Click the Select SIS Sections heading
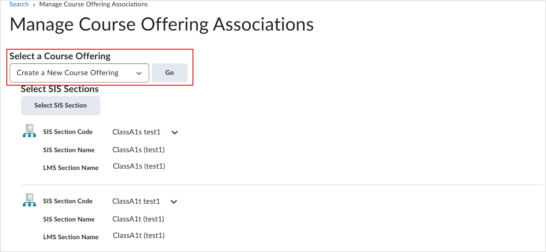 point(60,89)
